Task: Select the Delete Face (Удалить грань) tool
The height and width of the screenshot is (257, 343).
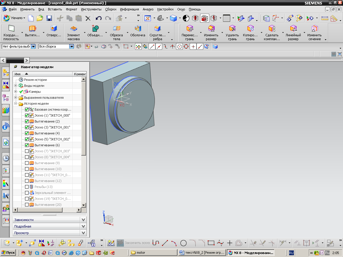Action: point(232,33)
